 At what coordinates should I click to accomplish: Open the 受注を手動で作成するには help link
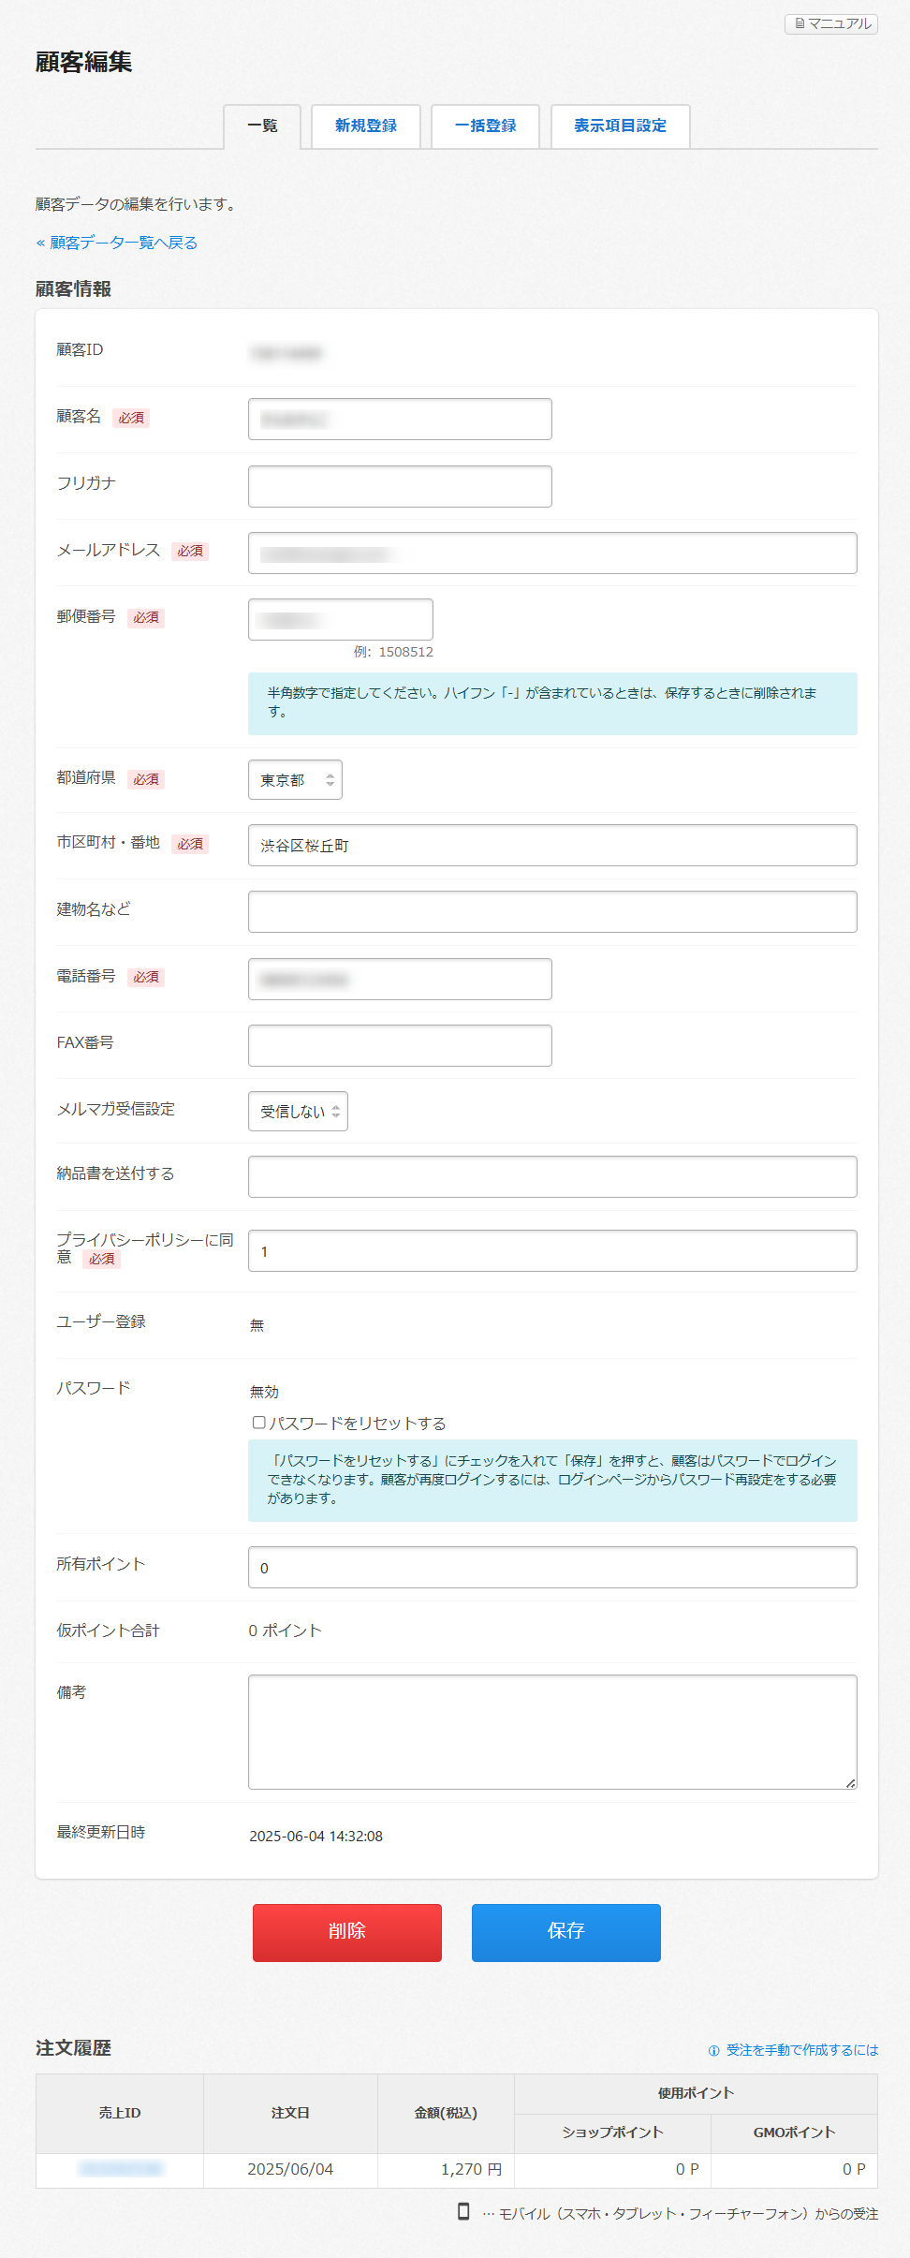[x=802, y=2050]
